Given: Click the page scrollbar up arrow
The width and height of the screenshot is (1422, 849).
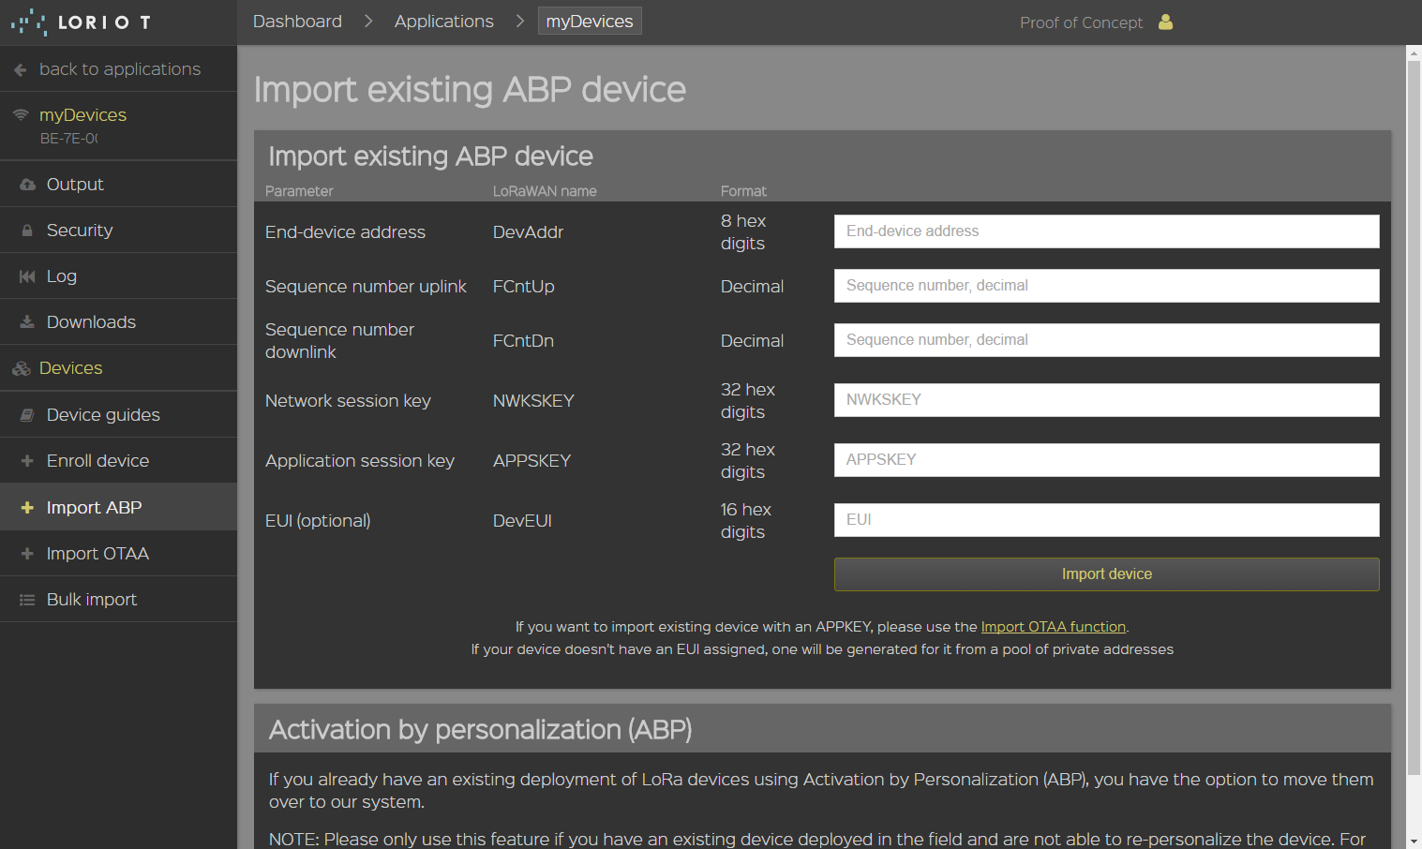Looking at the screenshot, I should coord(1414,53).
